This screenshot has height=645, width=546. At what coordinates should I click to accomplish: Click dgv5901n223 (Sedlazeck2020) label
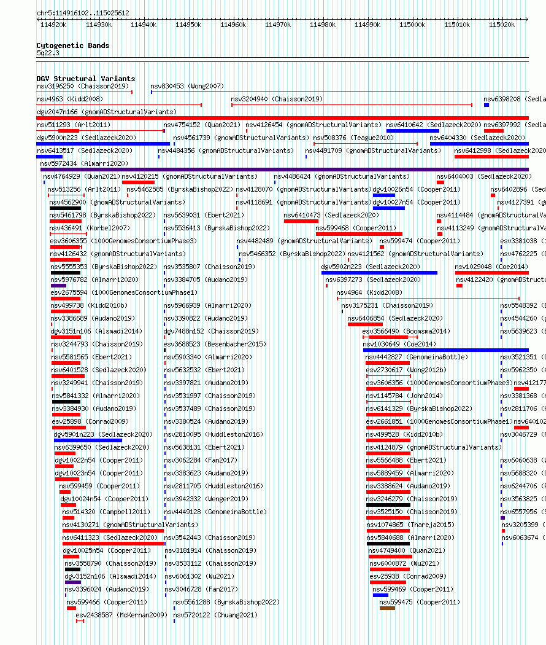(x=103, y=434)
